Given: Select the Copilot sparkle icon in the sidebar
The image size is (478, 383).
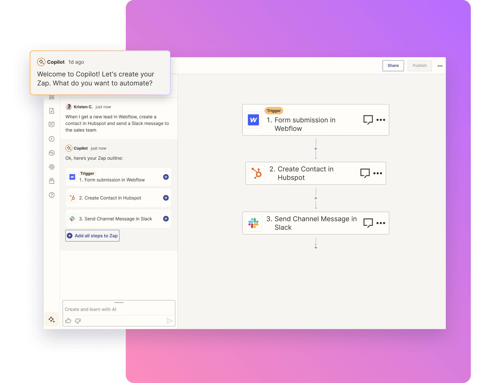Looking at the screenshot, I should 52,319.
